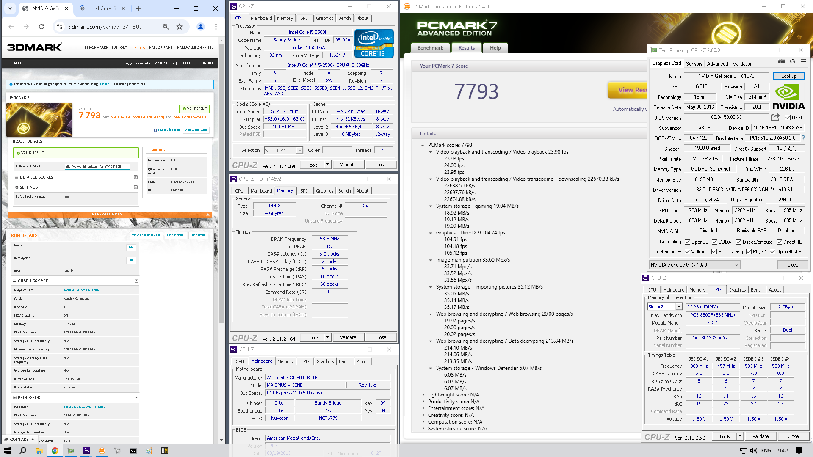This screenshot has width=813, height=457.
Task: Toggle the UEFI checkbox in GPU-Z
Action: point(788,118)
